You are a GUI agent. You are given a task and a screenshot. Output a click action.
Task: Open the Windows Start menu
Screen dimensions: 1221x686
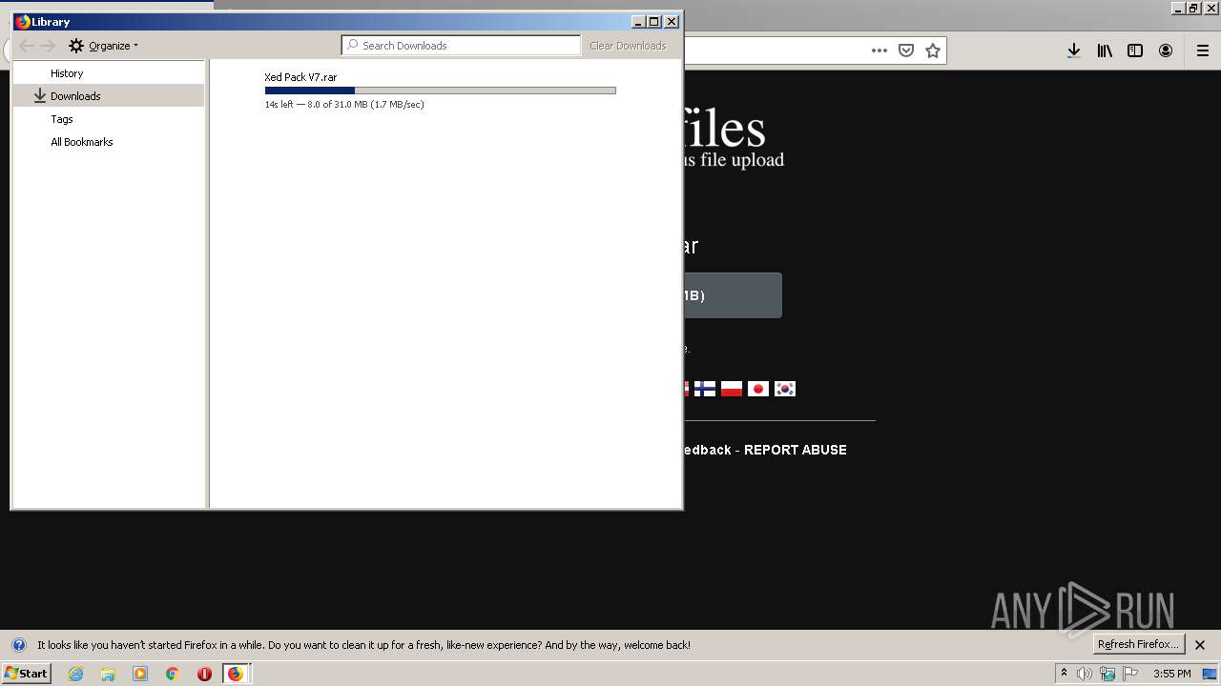pyautogui.click(x=26, y=673)
